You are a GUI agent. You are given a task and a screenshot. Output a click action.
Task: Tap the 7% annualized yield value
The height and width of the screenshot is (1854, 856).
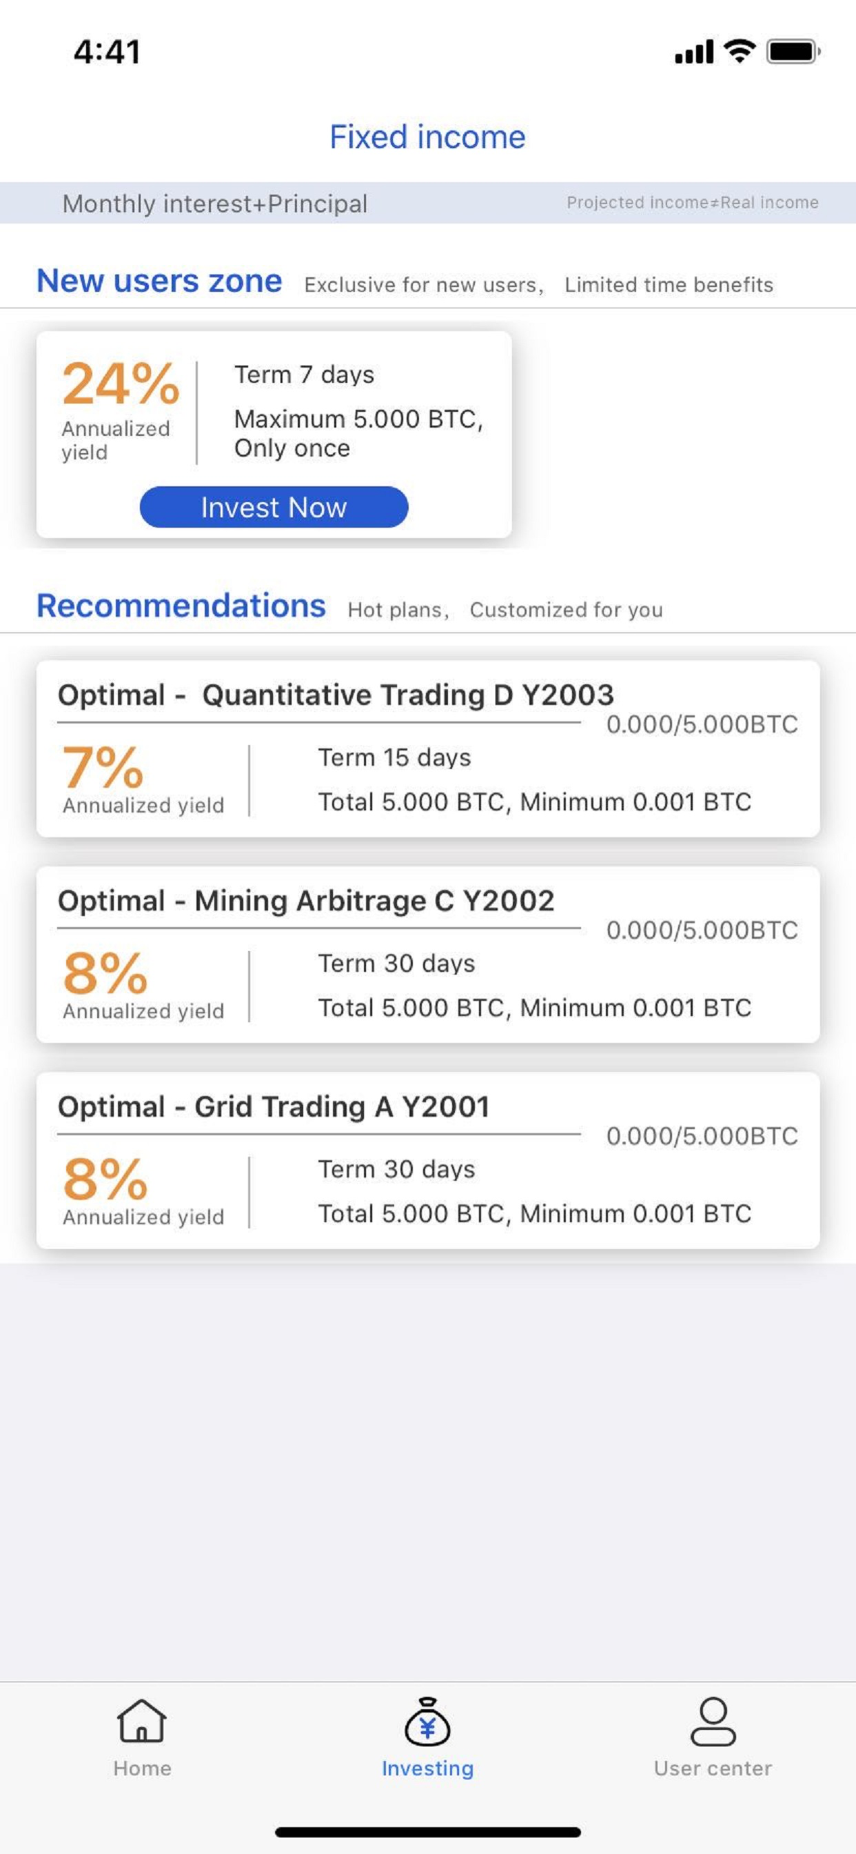click(x=103, y=767)
